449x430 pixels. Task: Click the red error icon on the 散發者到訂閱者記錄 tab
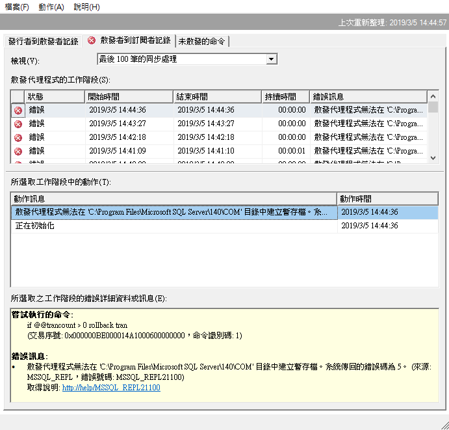coord(92,40)
